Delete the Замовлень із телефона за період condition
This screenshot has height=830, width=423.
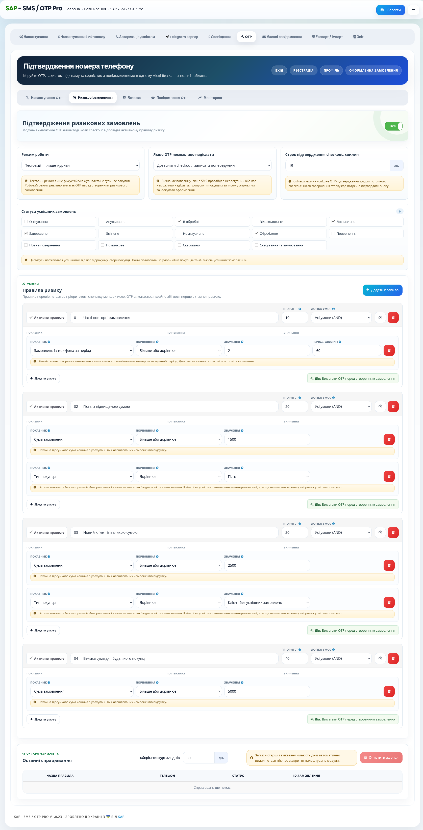[389, 350]
